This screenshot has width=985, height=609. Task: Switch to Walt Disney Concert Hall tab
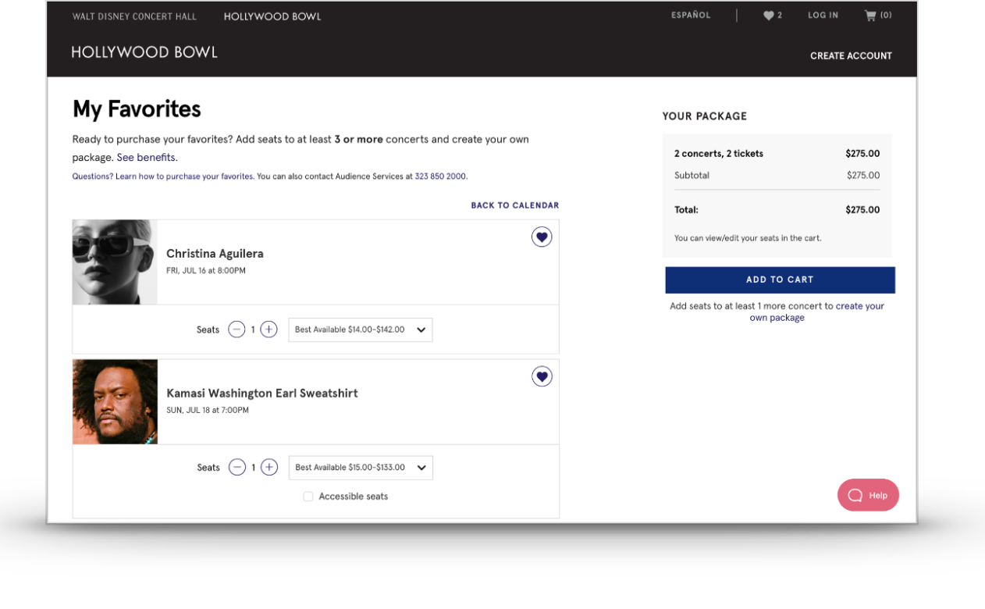point(134,16)
